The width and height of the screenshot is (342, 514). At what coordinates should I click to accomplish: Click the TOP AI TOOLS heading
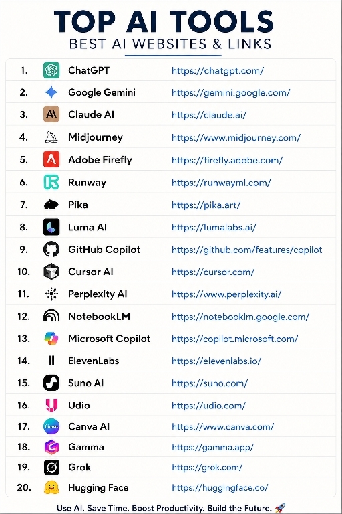[x=164, y=21]
